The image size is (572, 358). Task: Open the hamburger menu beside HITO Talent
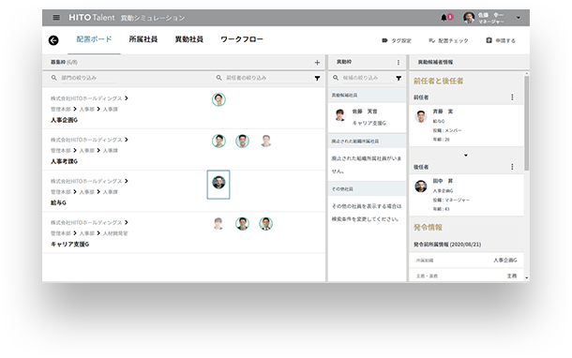tap(56, 17)
